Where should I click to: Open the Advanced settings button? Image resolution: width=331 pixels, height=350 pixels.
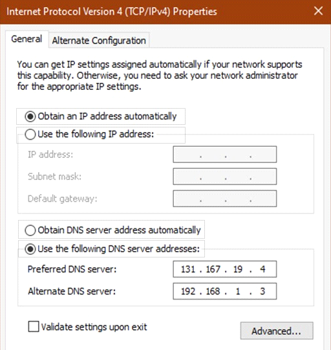click(x=277, y=331)
